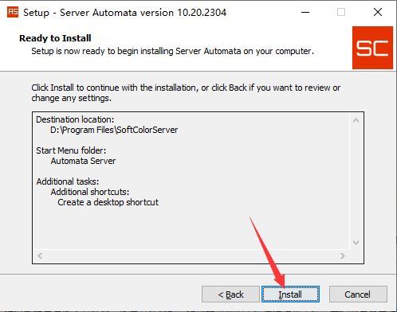Click the summary box scroll down arrow
Viewport: 397px width, 312px height.
(x=356, y=242)
